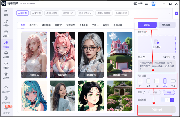Select 真实3D category filter

[58, 25]
